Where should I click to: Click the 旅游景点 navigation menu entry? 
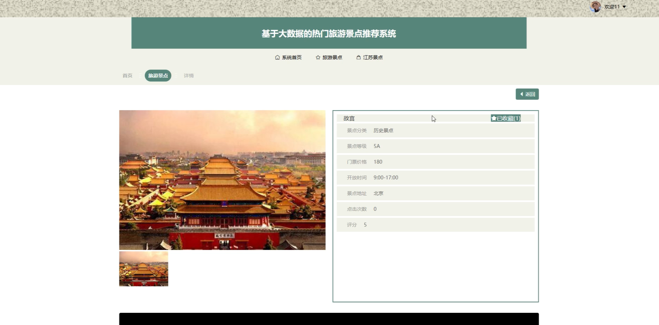pyautogui.click(x=332, y=57)
